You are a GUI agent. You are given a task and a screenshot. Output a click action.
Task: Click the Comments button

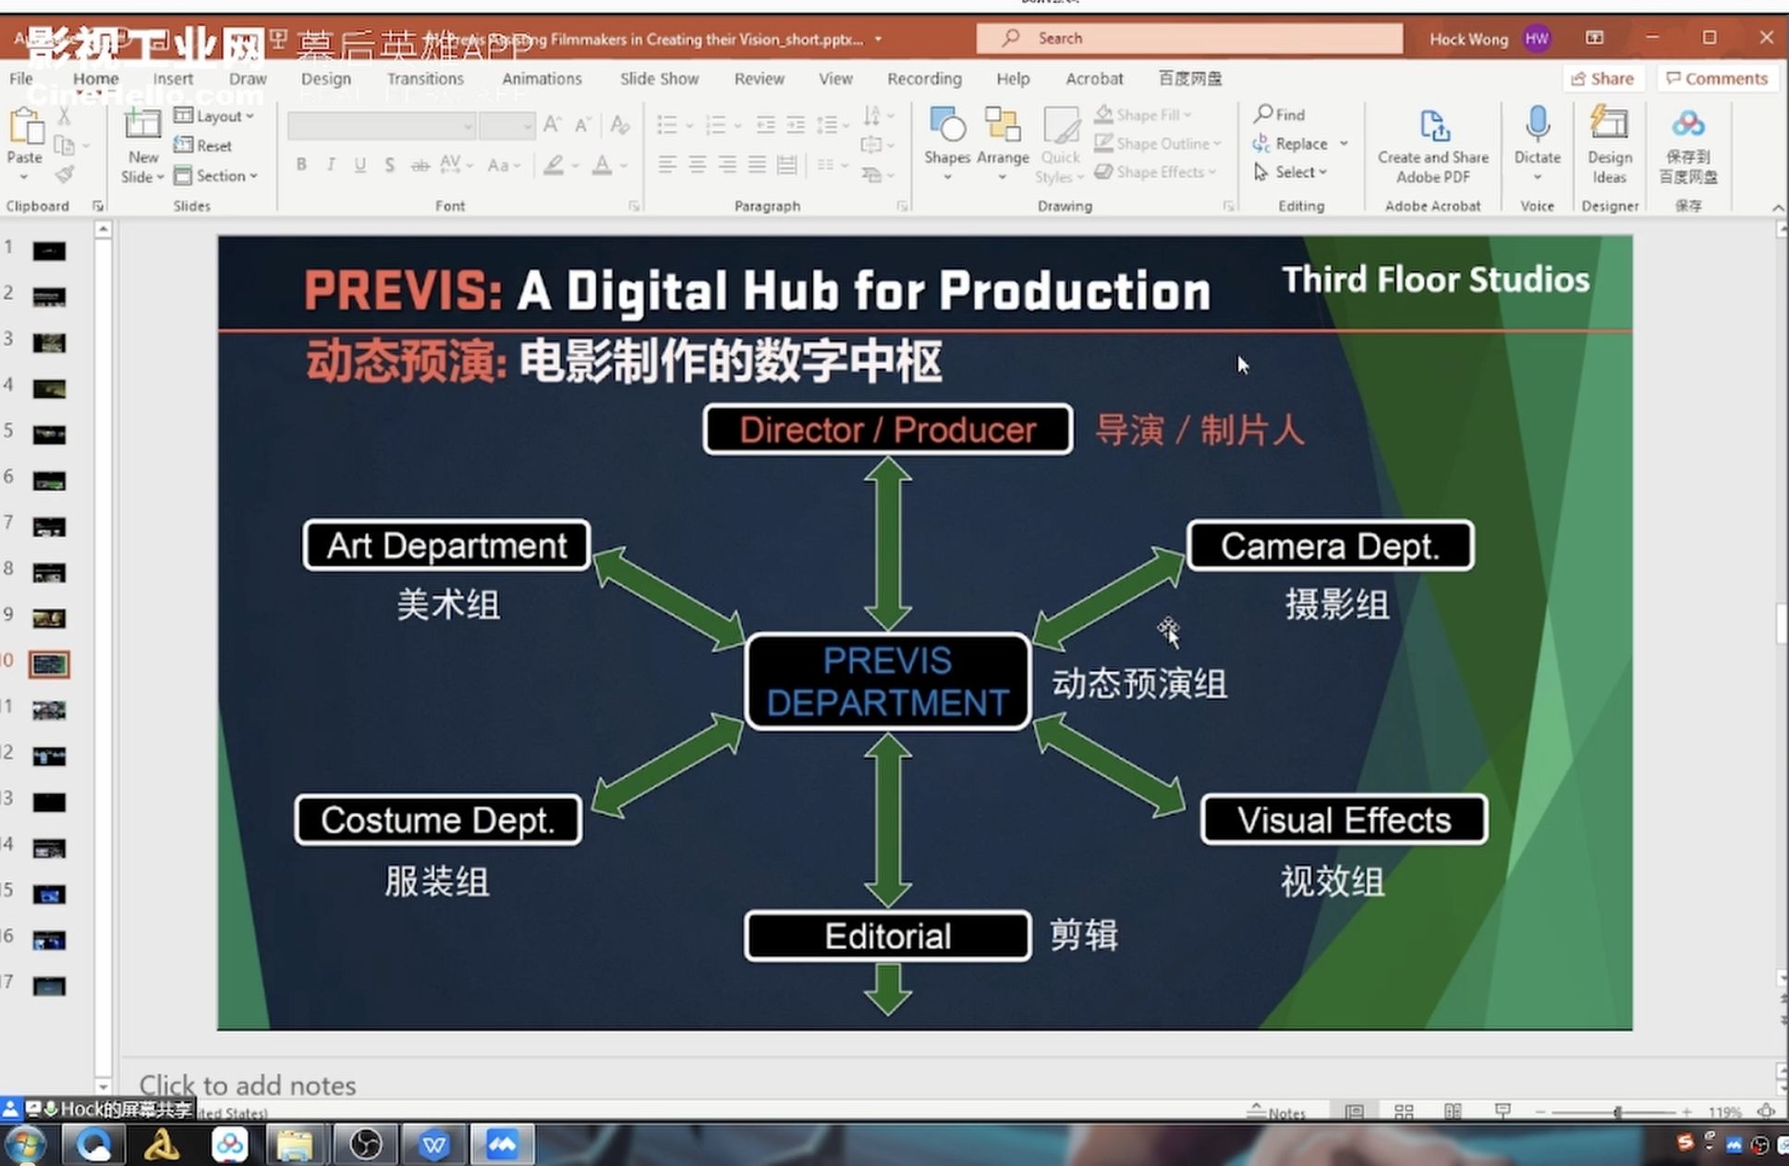coord(1716,79)
